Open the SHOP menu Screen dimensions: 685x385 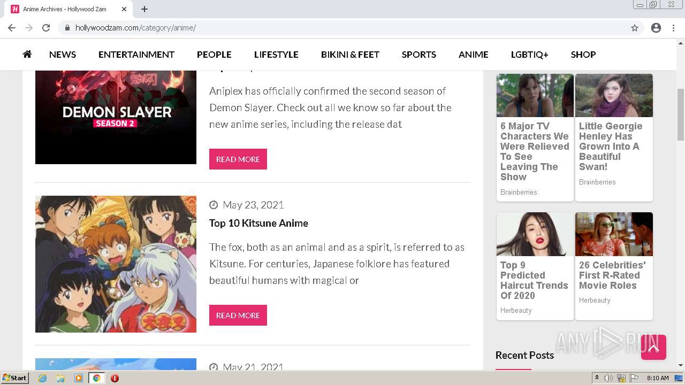(x=583, y=55)
